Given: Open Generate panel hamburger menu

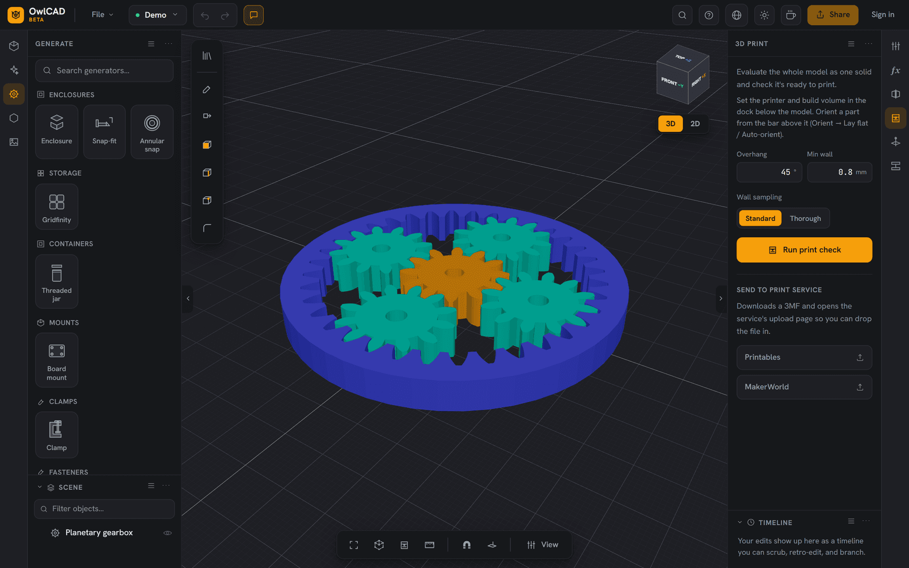Looking at the screenshot, I should point(151,44).
